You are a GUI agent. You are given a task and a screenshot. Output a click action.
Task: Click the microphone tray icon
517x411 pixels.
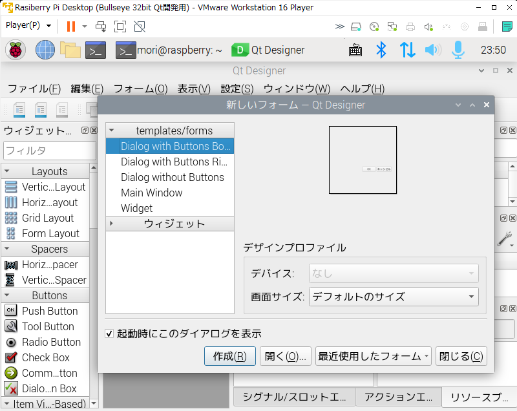tap(458, 50)
